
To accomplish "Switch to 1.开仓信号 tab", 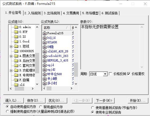I will (x=13, y=13).
